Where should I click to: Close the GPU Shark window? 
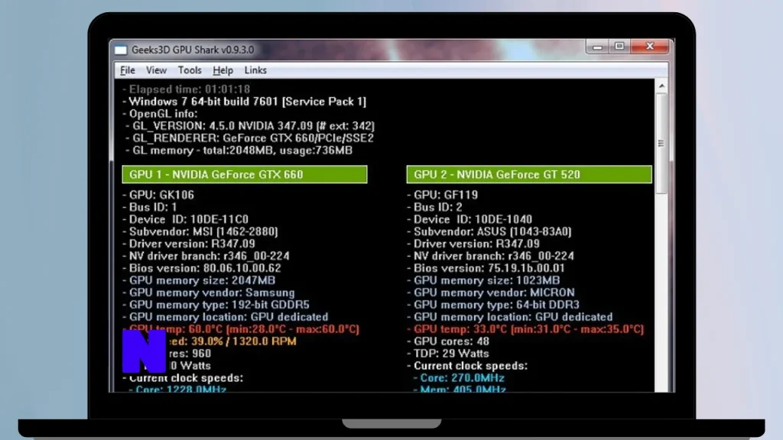click(x=650, y=47)
